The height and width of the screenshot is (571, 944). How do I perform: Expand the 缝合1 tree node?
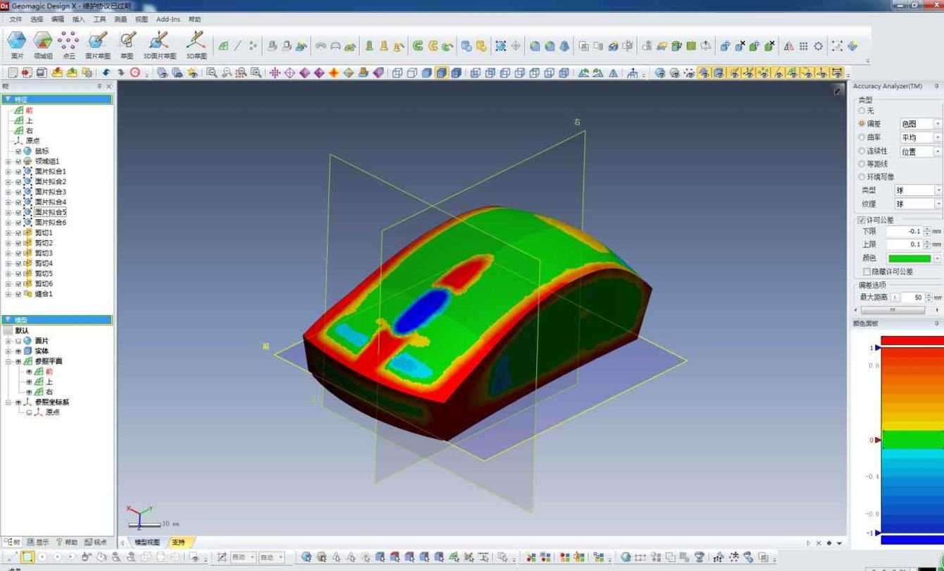(x=8, y=294)
